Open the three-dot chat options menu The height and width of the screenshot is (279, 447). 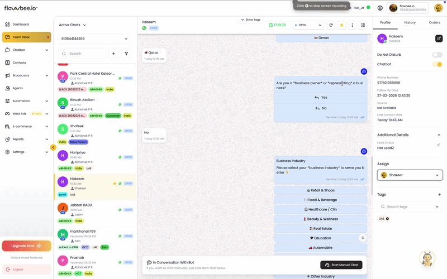352,25
